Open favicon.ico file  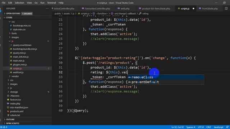tap(15, 100)
